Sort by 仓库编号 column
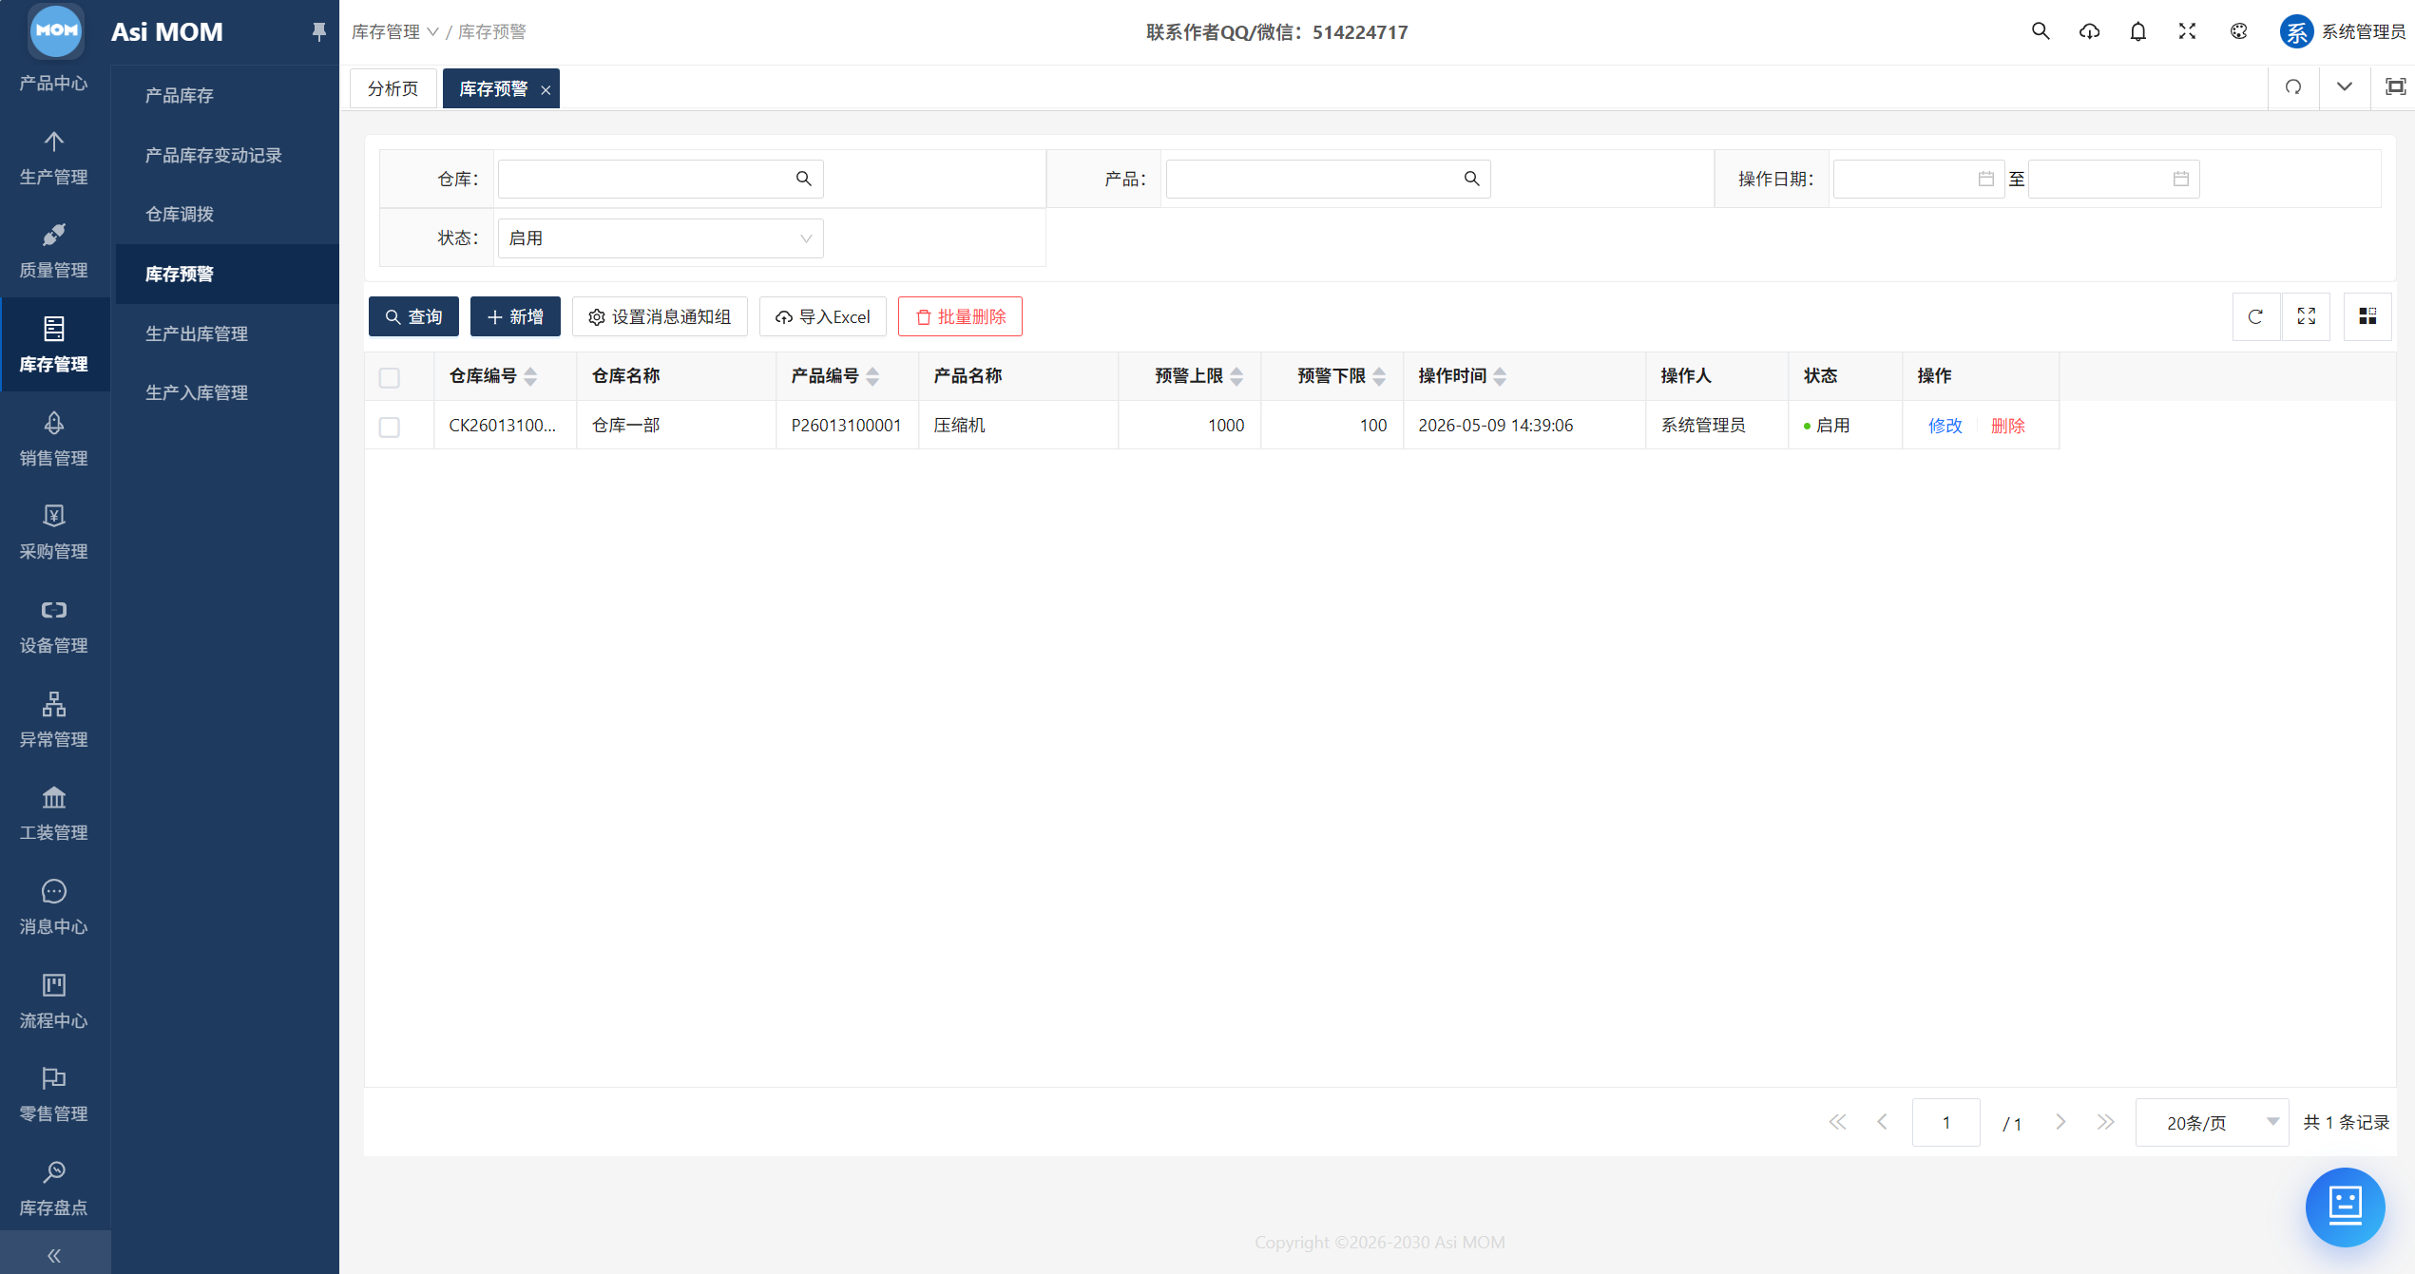The width and height of the screenshot is (2415, 1274). [530, 376]
